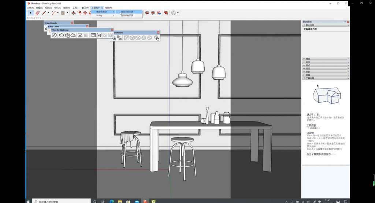375x203 pixels.
Task: Expand the 样式 styles panel
Action: point(325,65)
